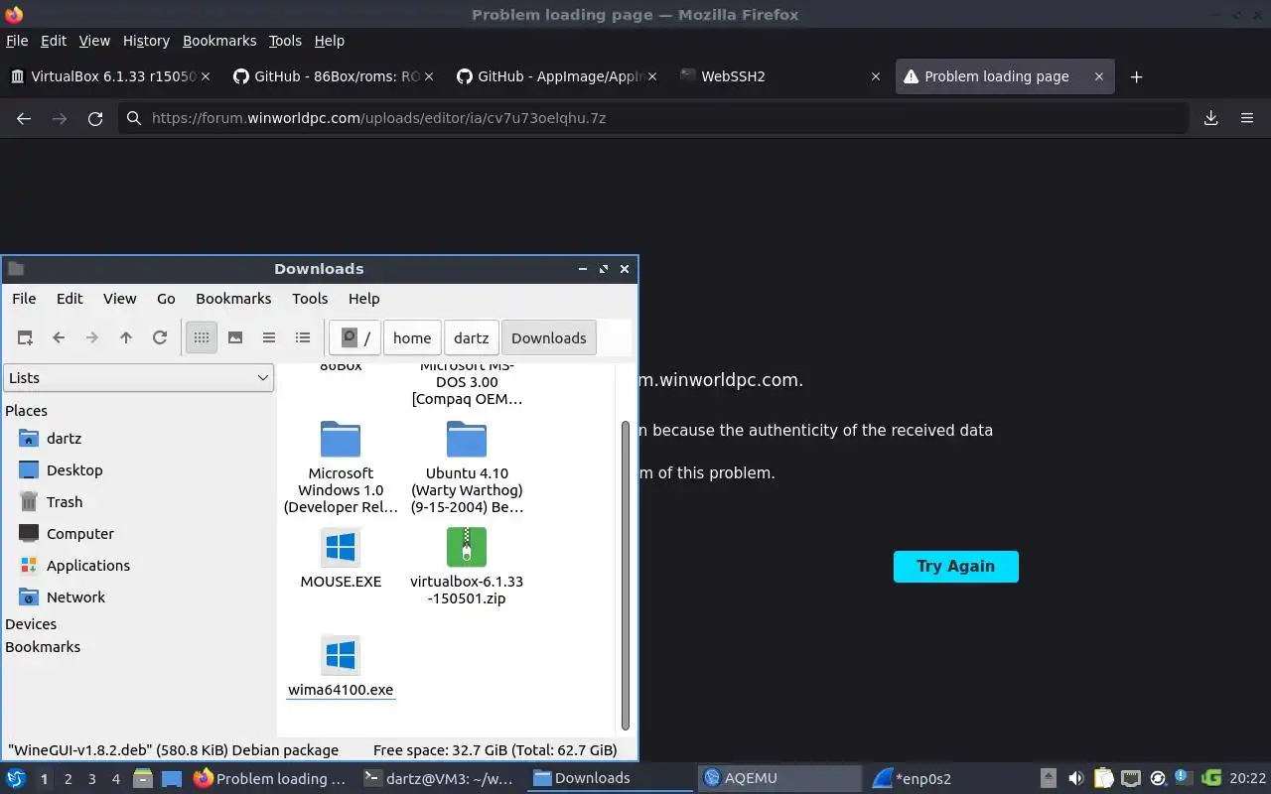Screen dimensions: 1271x794
Task: Jump to home path segment
Action: click(412, 337)
